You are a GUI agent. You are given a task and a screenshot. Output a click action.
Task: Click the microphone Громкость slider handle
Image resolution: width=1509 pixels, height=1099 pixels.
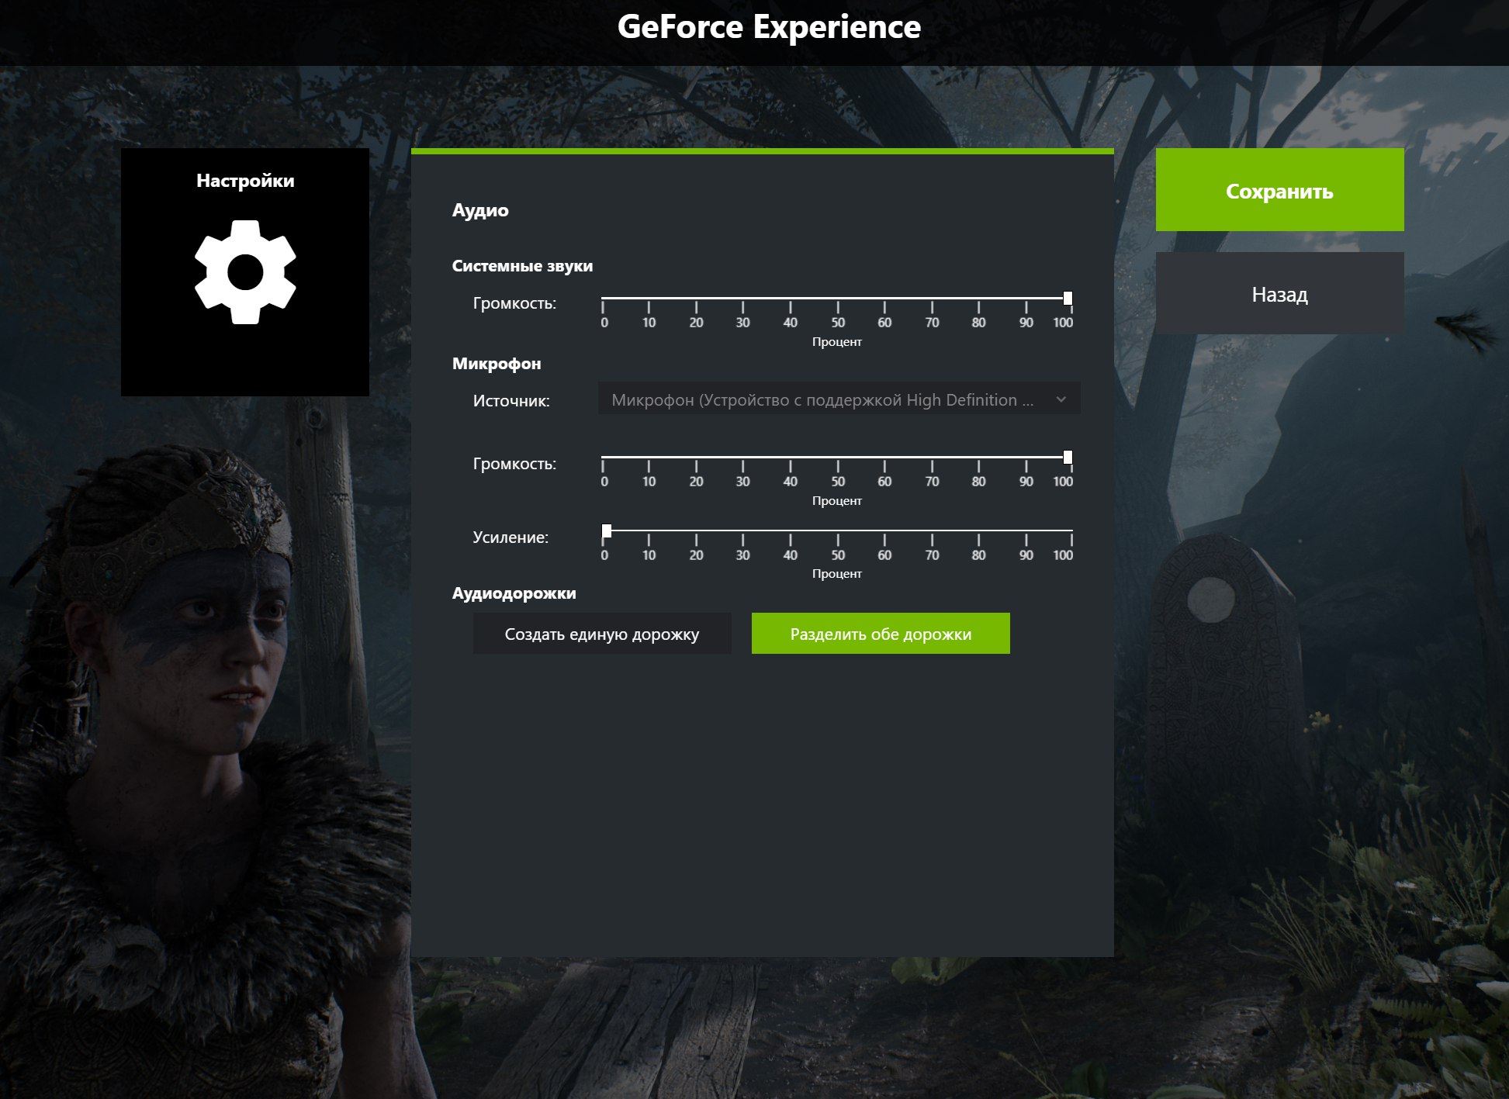[x=1068, y=458]
